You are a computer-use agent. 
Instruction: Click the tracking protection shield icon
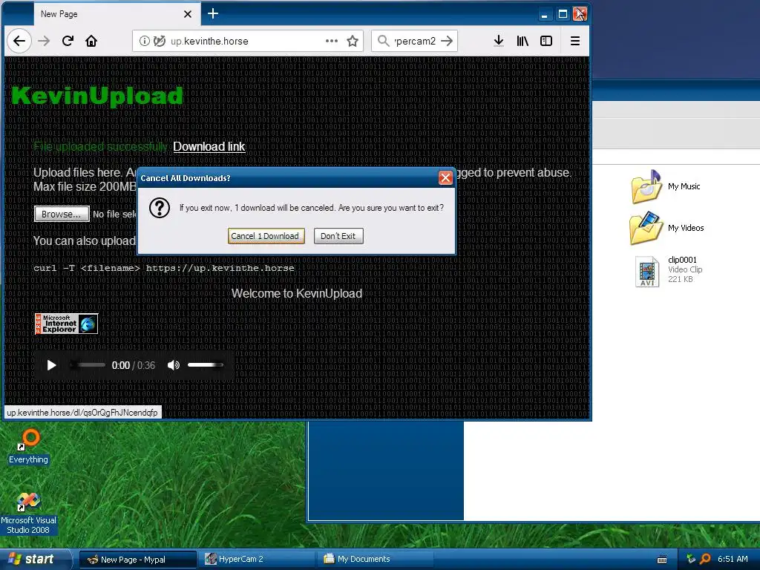pyautogui.click(x=160, y=41)
